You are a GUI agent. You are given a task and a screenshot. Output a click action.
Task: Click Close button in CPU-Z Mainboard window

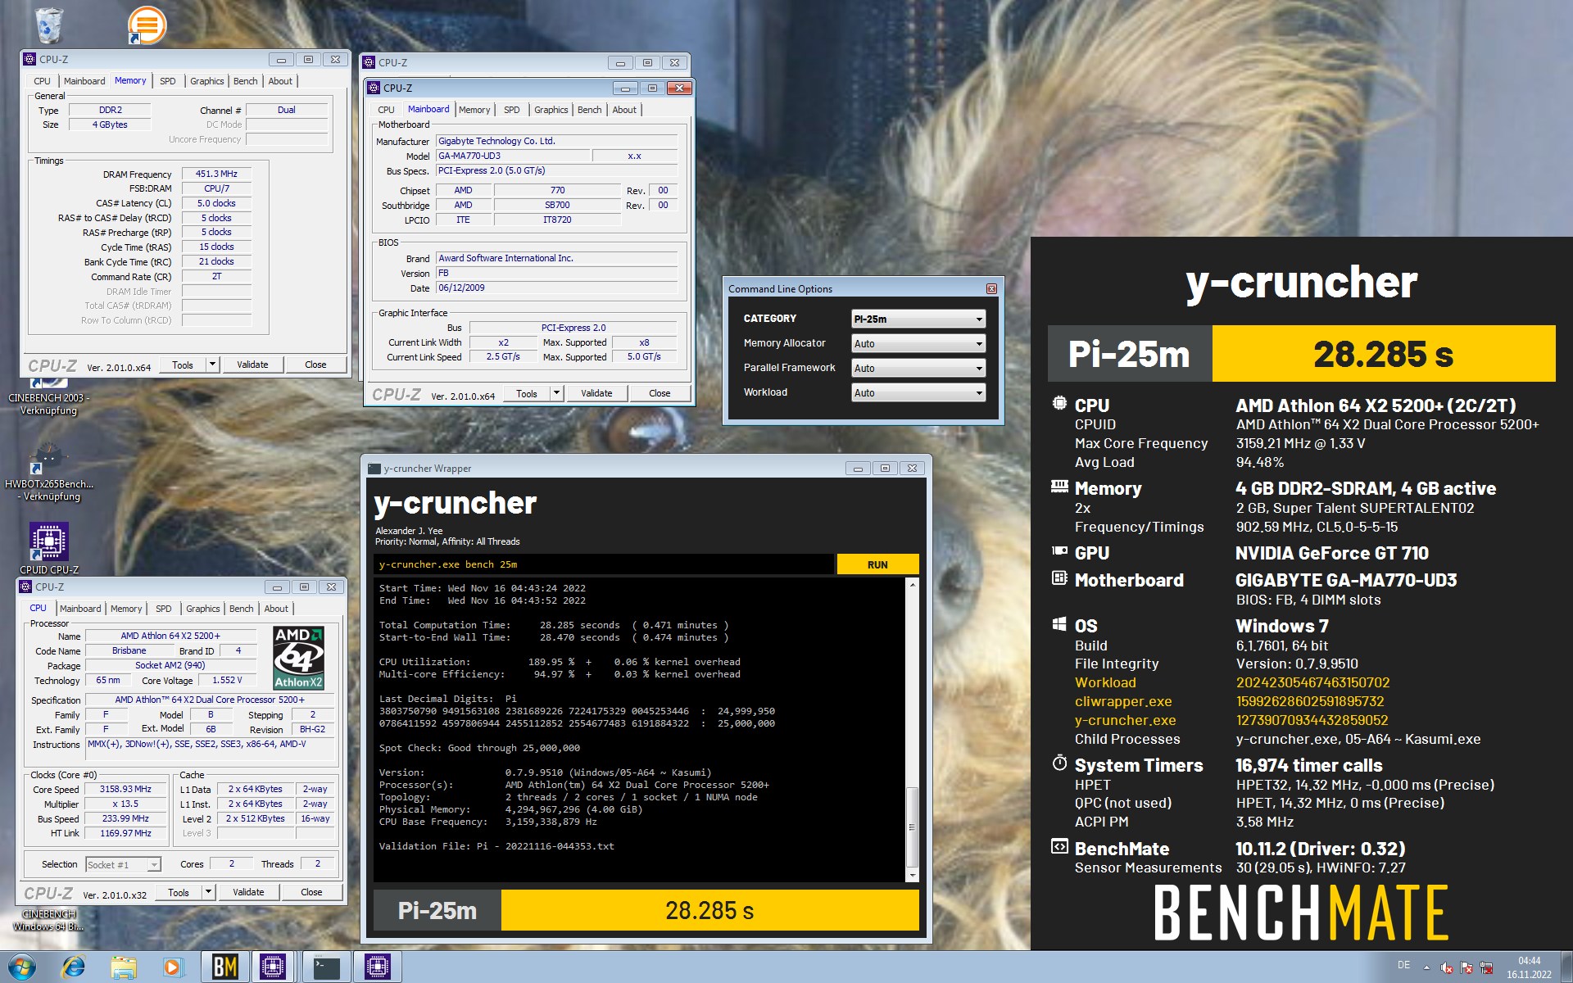pos(660,393)
